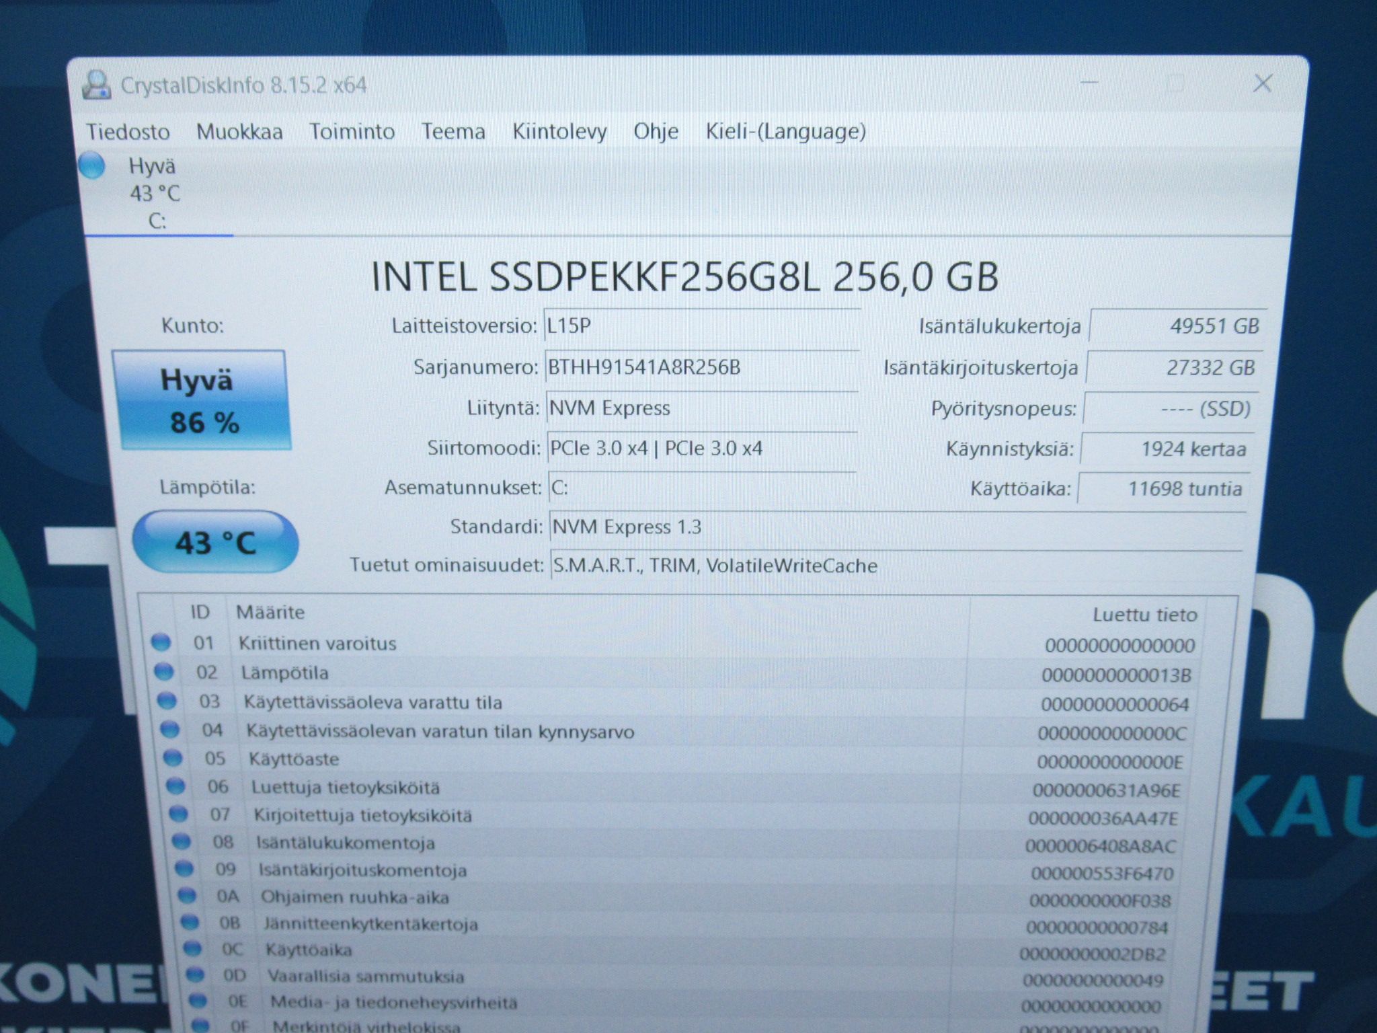Click the Kunto: label above health status

(192, 326)
